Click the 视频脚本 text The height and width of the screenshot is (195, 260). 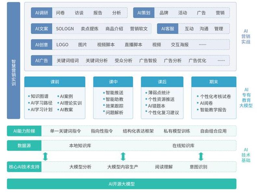[106, 45]
